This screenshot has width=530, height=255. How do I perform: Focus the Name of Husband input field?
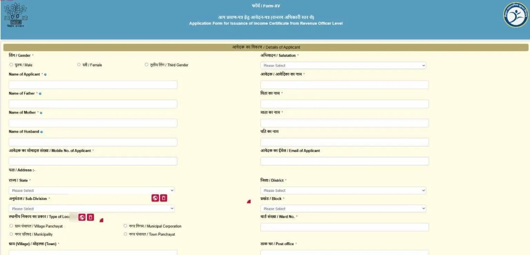[93, 142]
